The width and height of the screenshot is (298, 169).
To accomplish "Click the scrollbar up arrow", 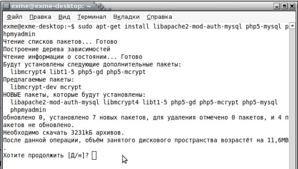I will pos(292,26).
